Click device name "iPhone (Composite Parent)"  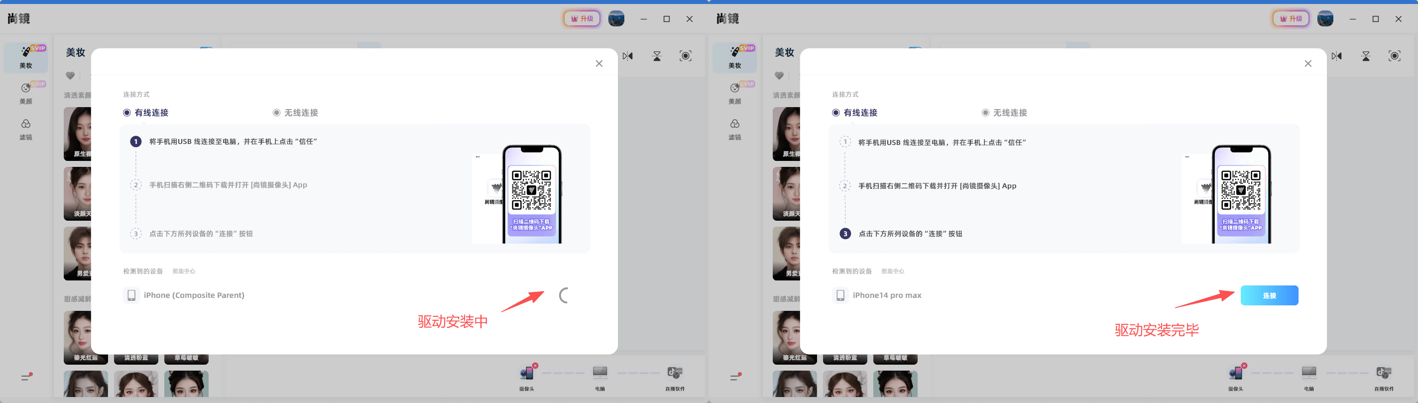194,295
